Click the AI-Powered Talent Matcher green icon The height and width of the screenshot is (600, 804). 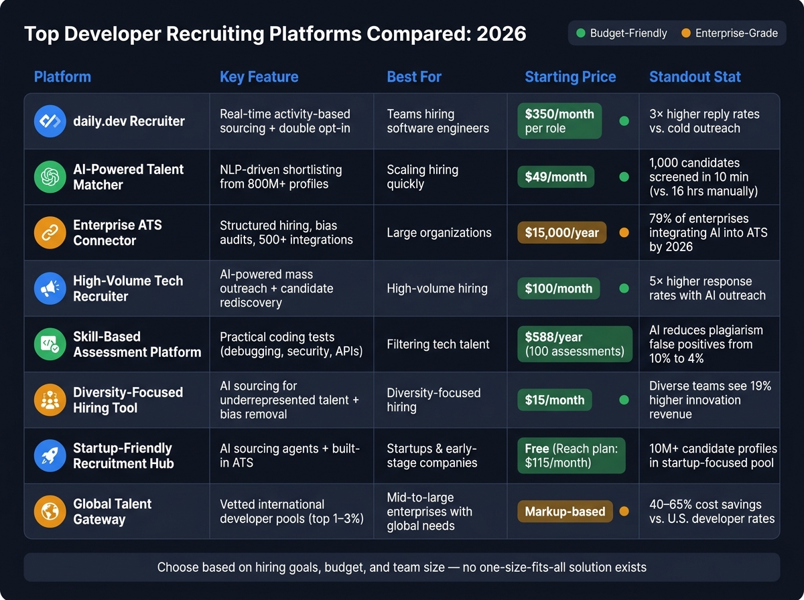tap(50, 177)
